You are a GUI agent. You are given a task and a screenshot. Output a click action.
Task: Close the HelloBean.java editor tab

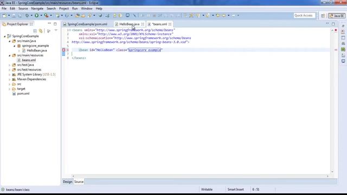143,24
